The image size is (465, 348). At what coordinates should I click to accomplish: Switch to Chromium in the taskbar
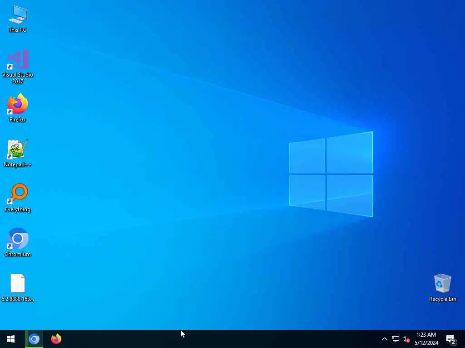34,339
